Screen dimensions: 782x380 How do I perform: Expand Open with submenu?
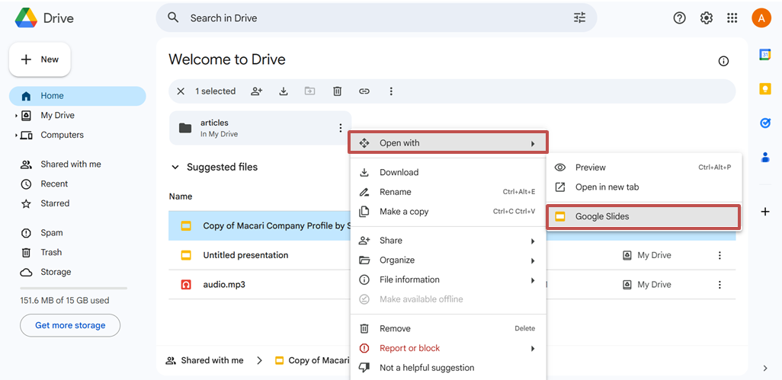(448, 143)
